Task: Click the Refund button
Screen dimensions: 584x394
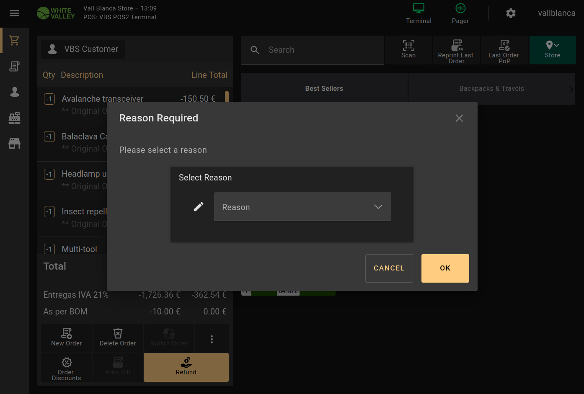Action: coord(186,367)
